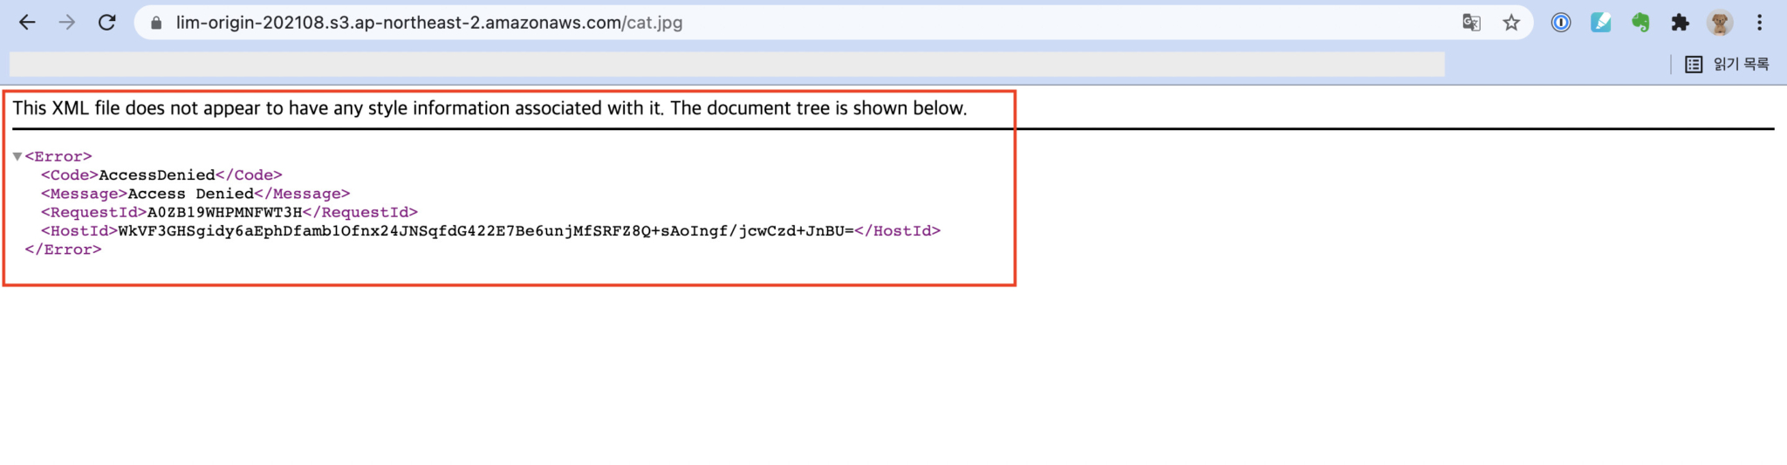Image resolution: width=1787 pixels, height=465 pixels.
Task: Click the HostId value string
Action: (x=486, y=230)
